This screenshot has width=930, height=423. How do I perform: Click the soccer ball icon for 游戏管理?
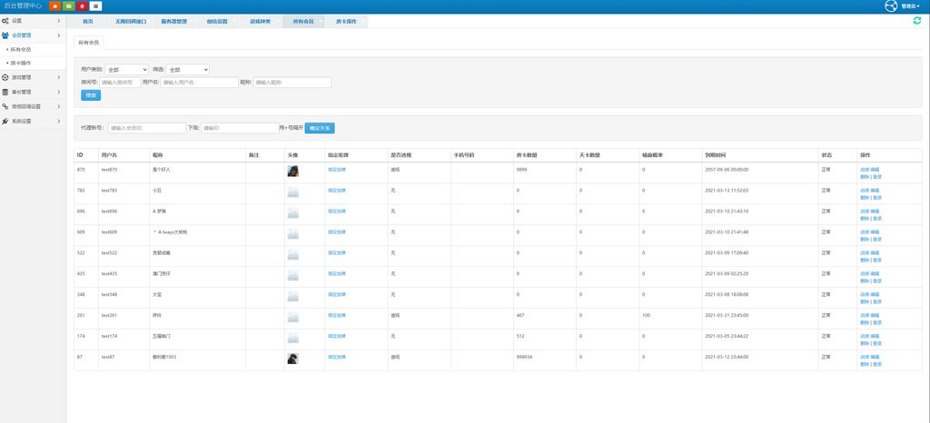(x=5, y=77)
